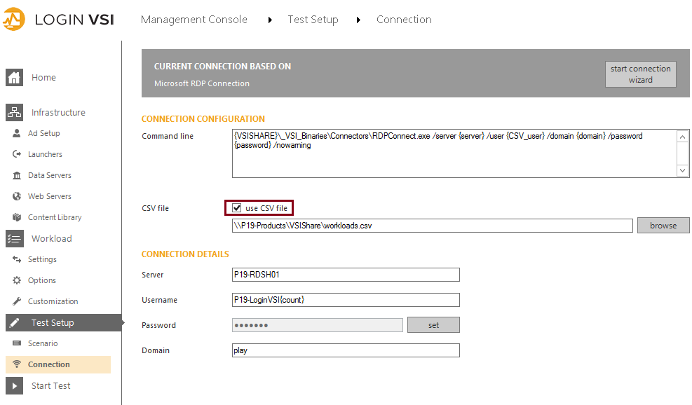Screen dimensions: 692x405
Task: Click the Connection breadcrumb
Action: pos(404,20)
